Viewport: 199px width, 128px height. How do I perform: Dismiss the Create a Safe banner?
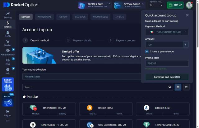109,4
